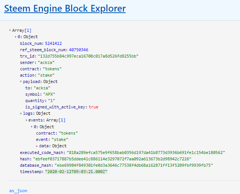Click the top-level contract value "tokens"

(52, 69)
